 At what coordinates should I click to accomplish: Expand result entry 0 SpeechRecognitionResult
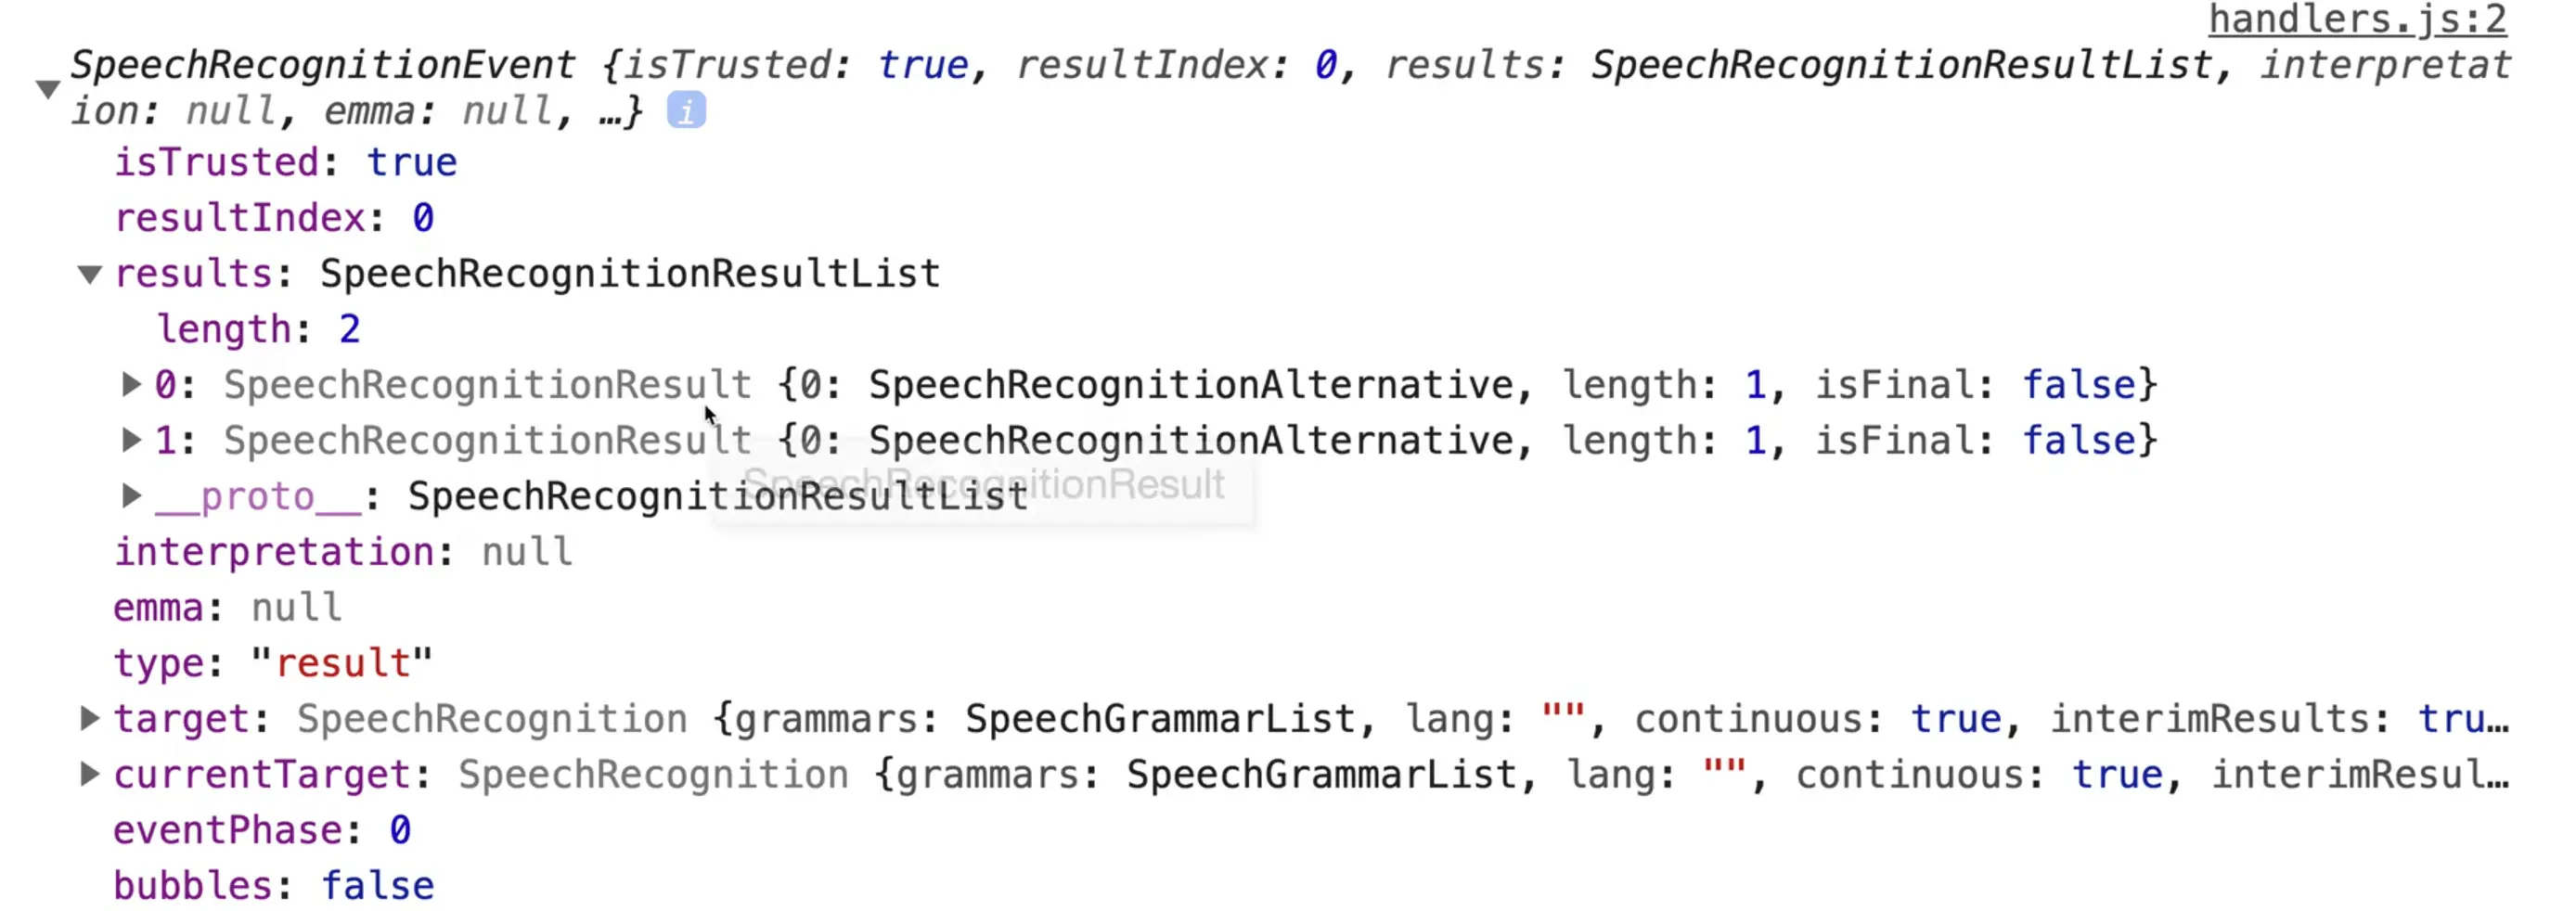tap(131, 385)
